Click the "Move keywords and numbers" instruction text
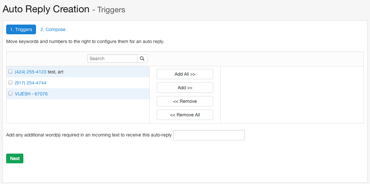Screen dimensions: 370x184 [x=85, y=41]
